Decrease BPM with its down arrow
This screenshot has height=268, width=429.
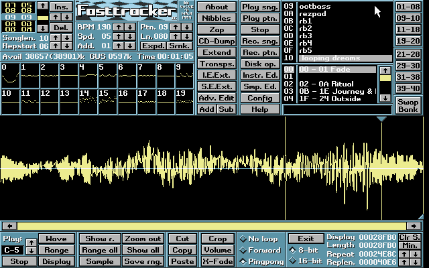(x=130, y=27)
